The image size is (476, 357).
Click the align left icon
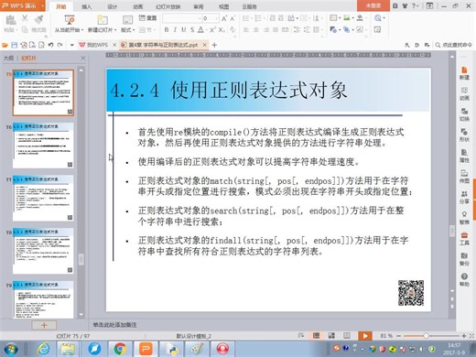pyautogui.click(x=246, y=29)
